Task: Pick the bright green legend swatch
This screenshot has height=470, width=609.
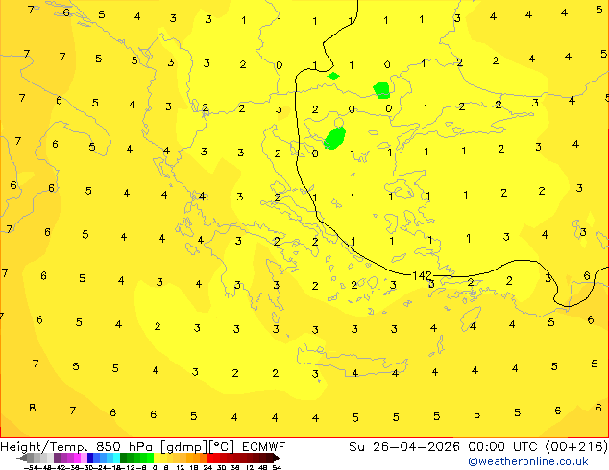Action: pos(150,458)
